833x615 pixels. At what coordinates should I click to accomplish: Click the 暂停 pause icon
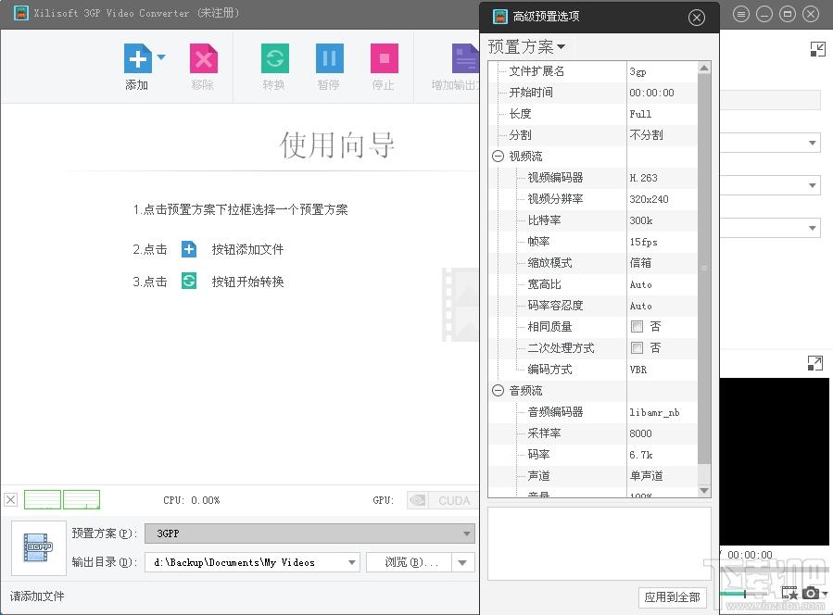(329, 58)
